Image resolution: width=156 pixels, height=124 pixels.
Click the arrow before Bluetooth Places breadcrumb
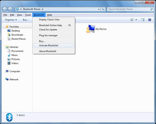coord(21,9)
